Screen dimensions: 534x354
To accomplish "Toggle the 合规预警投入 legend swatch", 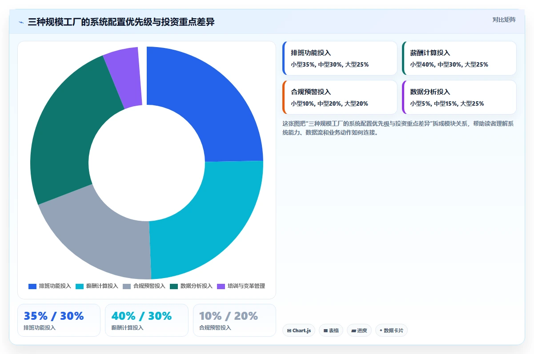I will tap(127, 286).
